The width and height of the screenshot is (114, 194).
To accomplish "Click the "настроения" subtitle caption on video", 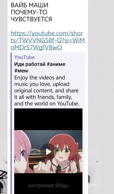I will pos(48,186).
